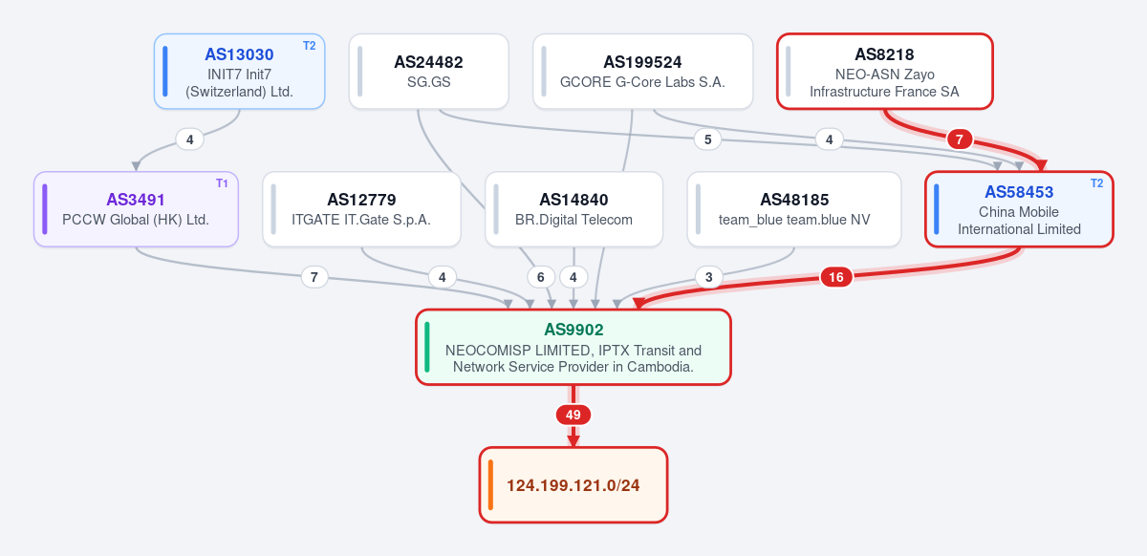This screenshot has height=556, width=1147.
Task: Click the T2 tier tag on AS13030
Action: coord(309,45)
